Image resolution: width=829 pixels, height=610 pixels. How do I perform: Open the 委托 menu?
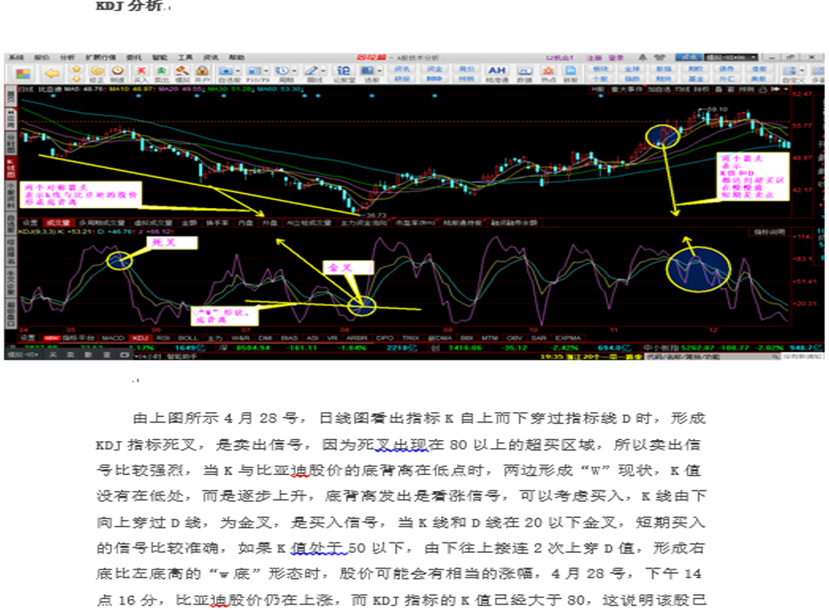pyautogui.click(x=134, y=57)
